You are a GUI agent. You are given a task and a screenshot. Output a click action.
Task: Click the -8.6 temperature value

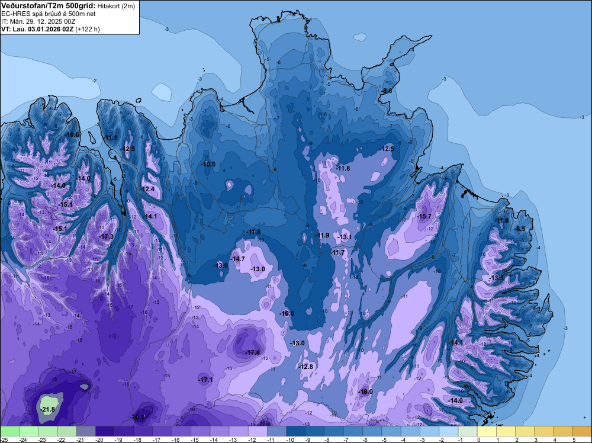386,91
